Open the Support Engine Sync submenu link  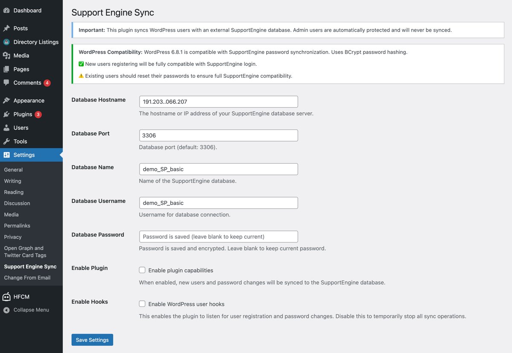30,267
